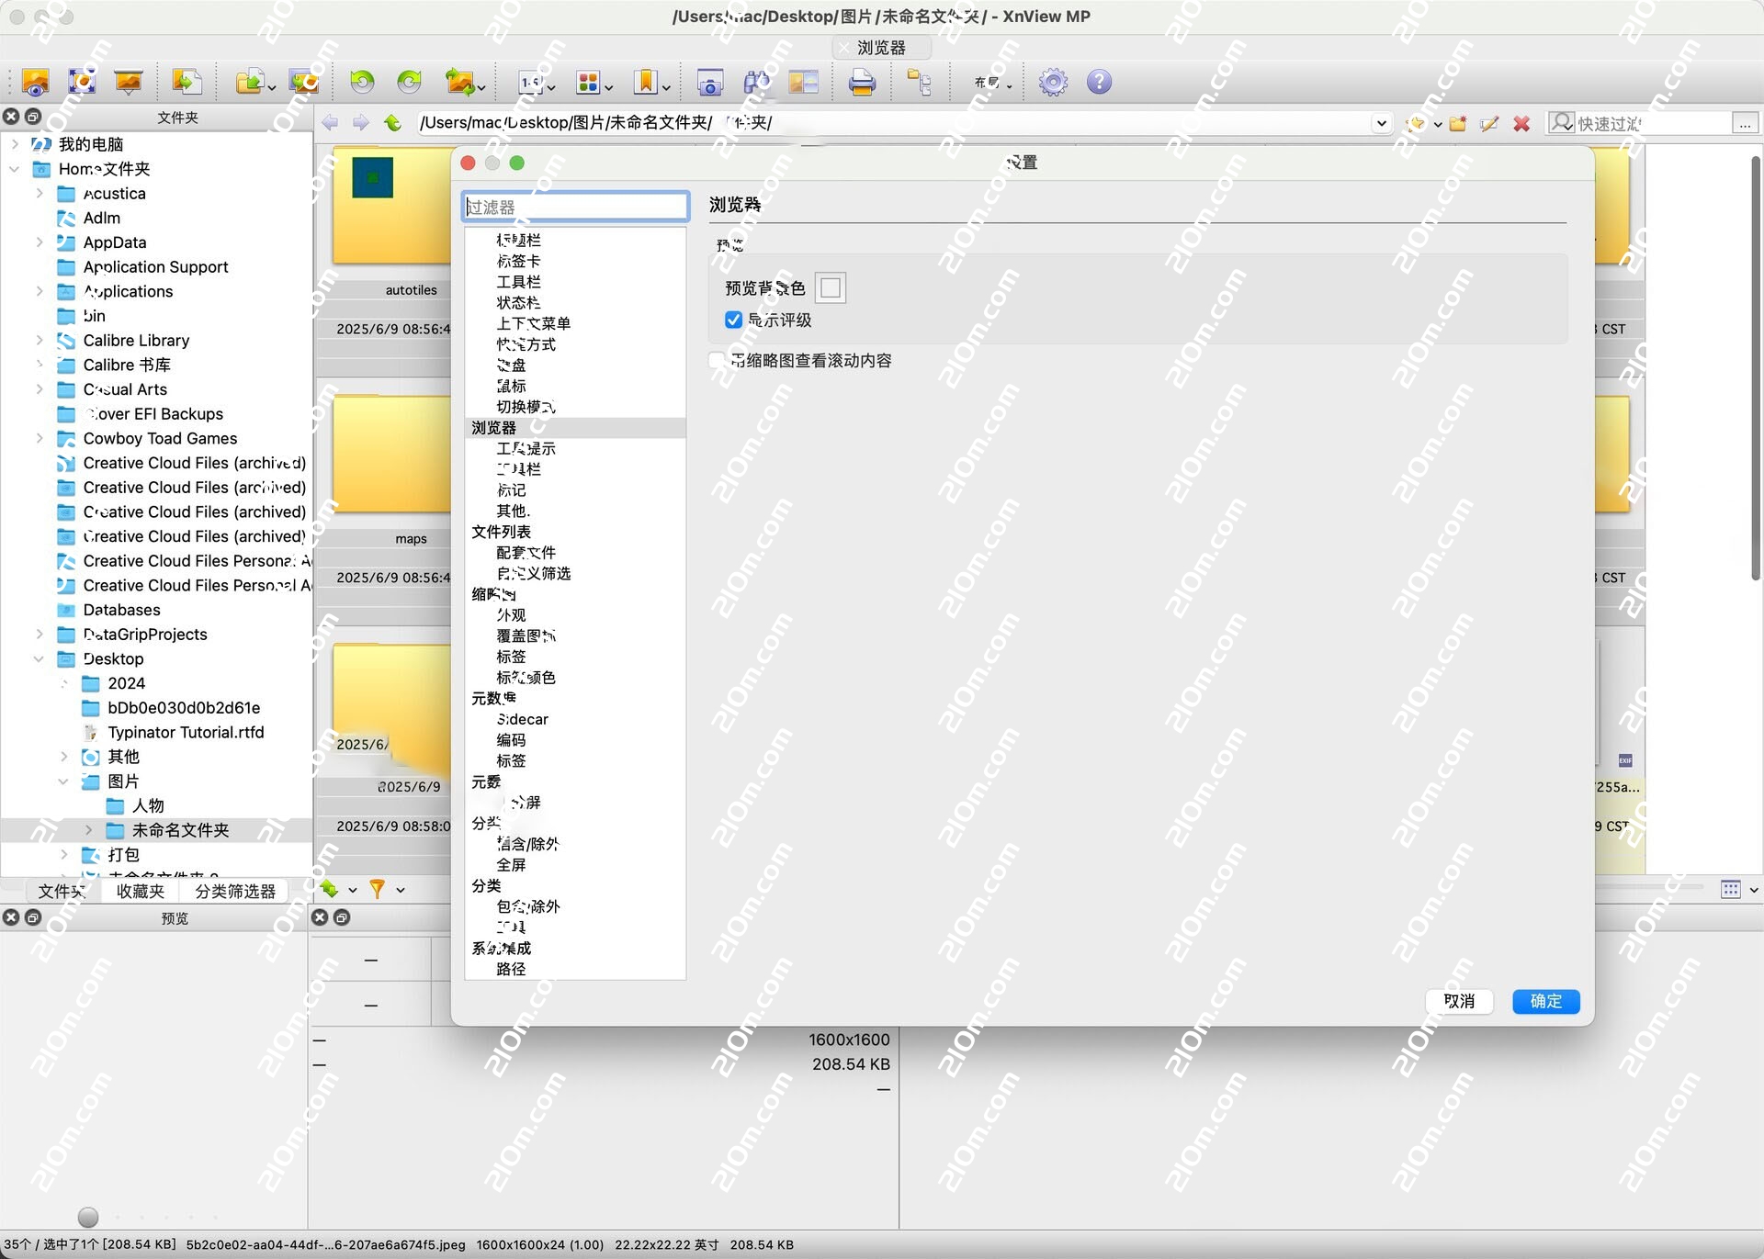Click the 确定 button
The height and width of the screenshot is (1259, 1764).
[1545, 1001]
